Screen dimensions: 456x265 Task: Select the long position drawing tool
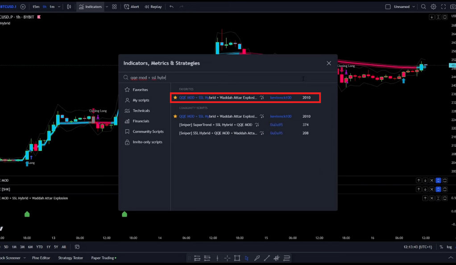pyautogui.click(x=197, y=258)
